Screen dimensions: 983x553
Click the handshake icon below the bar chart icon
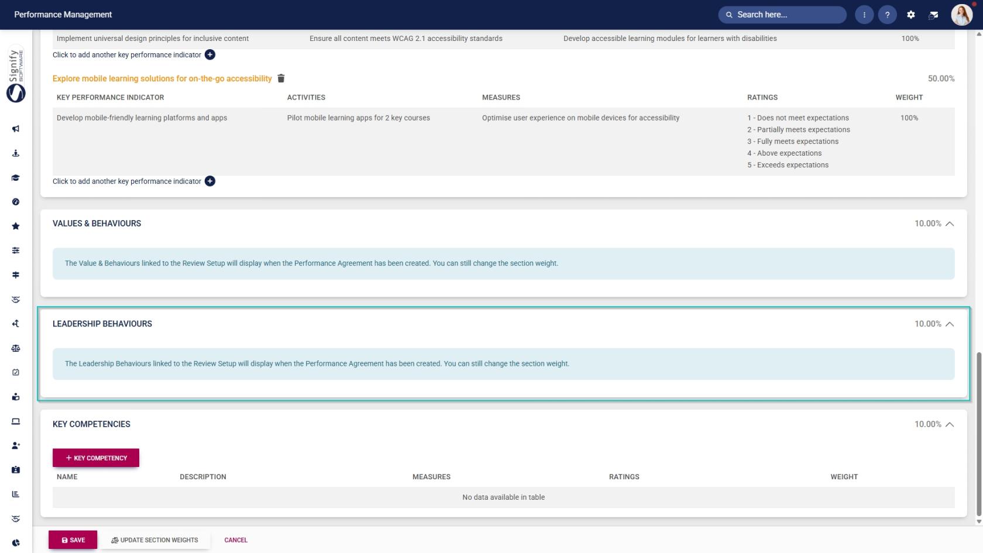tap(16, 518)
